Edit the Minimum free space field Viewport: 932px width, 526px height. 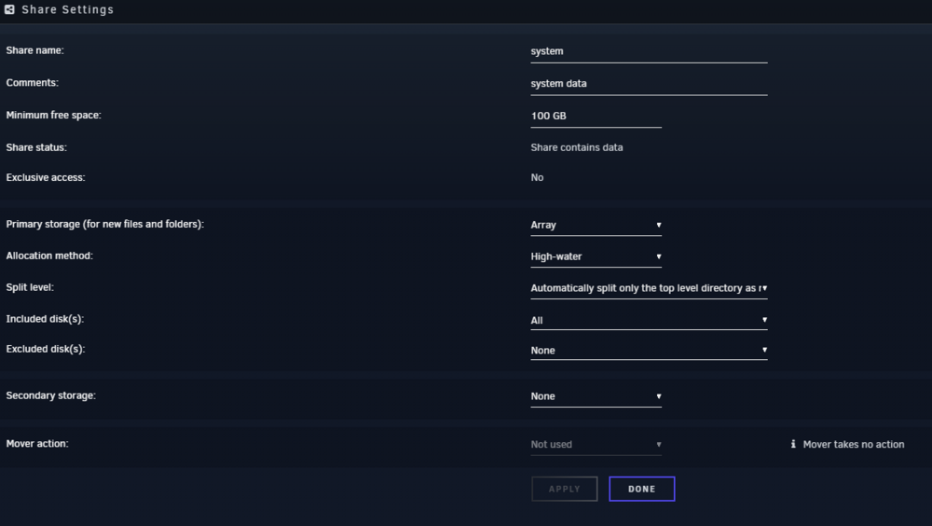point(596,116)
